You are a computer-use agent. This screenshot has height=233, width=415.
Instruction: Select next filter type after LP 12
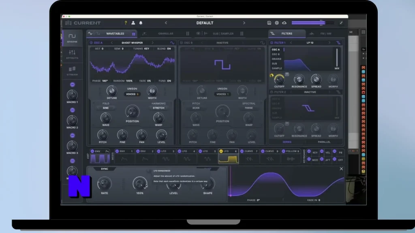click(329, 43)
